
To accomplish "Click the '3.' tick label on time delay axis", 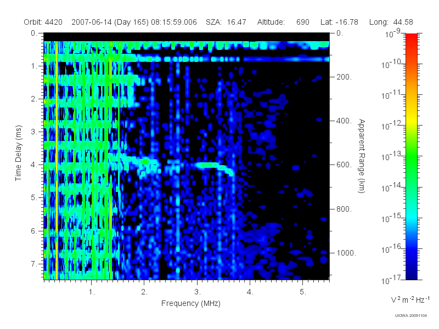I will tap(34, 132).
